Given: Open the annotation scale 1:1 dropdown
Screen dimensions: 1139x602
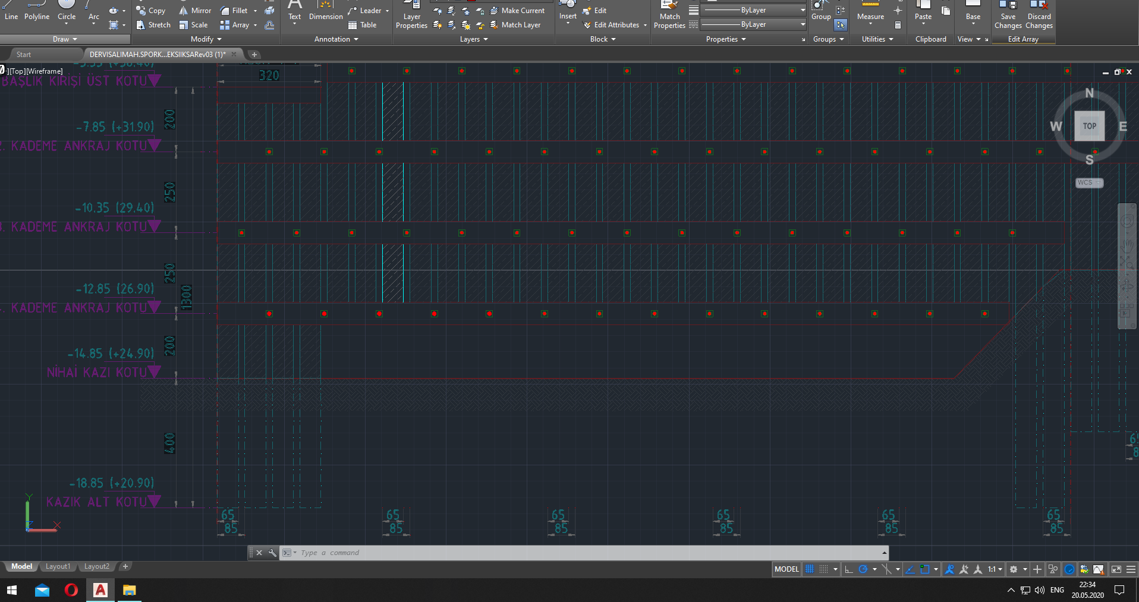Looking at the screenshot, I should click(x=995, y=569).
